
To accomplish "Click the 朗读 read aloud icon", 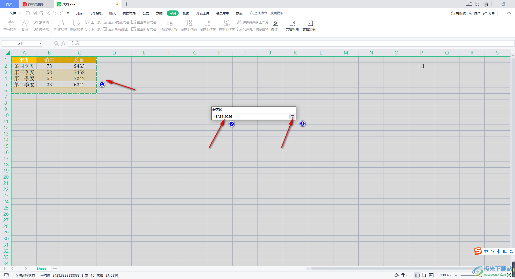I will 25,23.
